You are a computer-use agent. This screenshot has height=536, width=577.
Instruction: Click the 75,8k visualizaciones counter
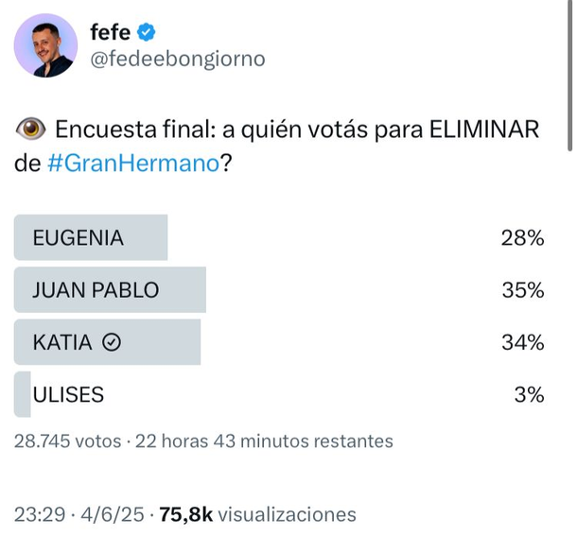click(258, 514)
